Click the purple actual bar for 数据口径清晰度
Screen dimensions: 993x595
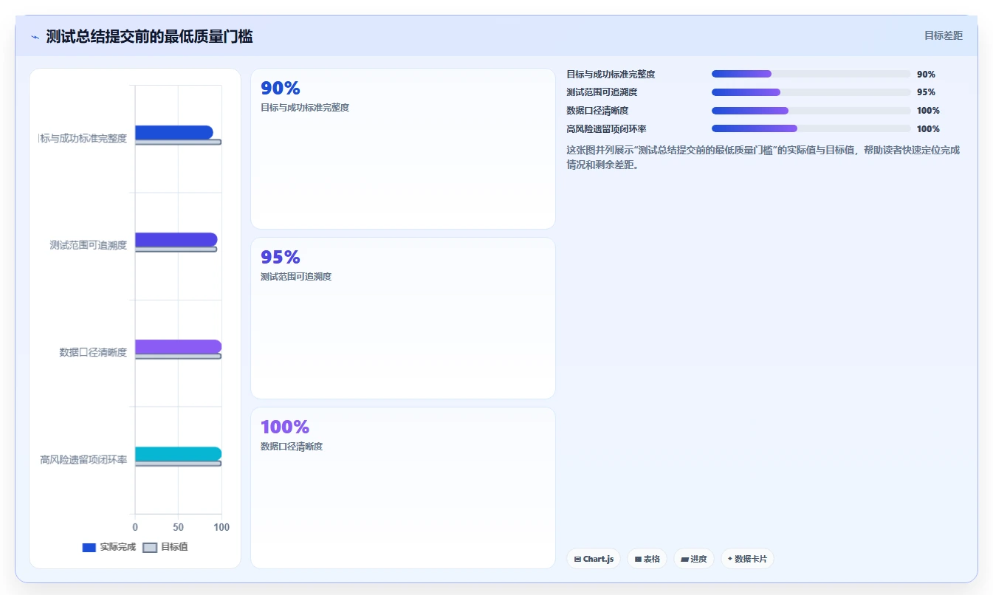(x=178, y=346)
